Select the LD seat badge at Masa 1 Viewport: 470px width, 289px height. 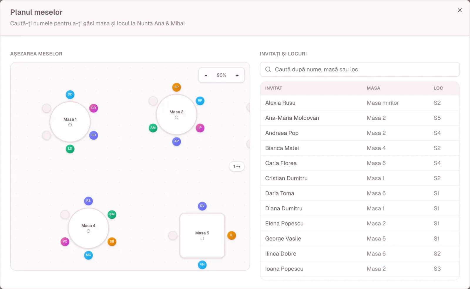coord(70,149)
